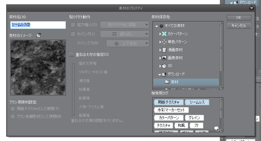Select the 水彩マーカーセット search tag
261x141 pixels.
[171, 109]
